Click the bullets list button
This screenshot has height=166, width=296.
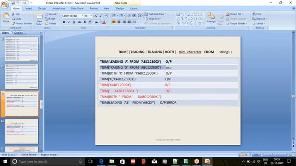(115, 16)
